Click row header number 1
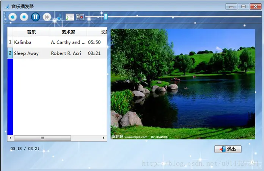The image size is (264, 171). 10,42
